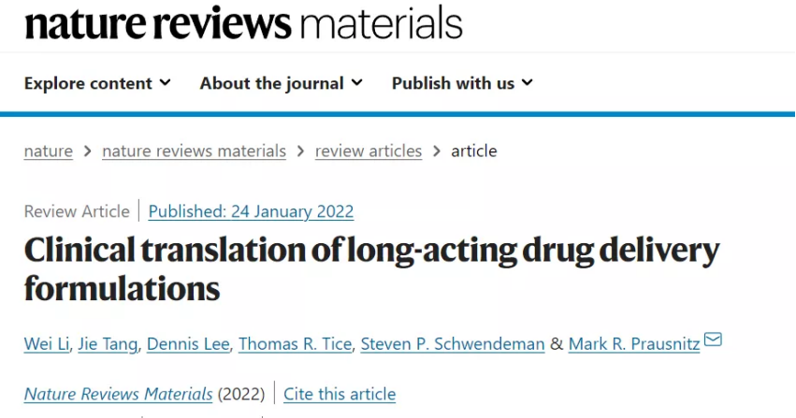
Task: Open author Jie Tang's link
Action: tap(108, 344)
